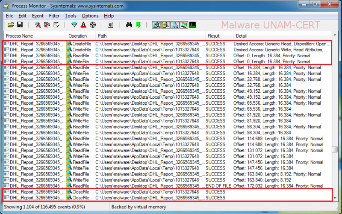Click the ReadFile operation icon at offset 163.840

tap(69, 174)
